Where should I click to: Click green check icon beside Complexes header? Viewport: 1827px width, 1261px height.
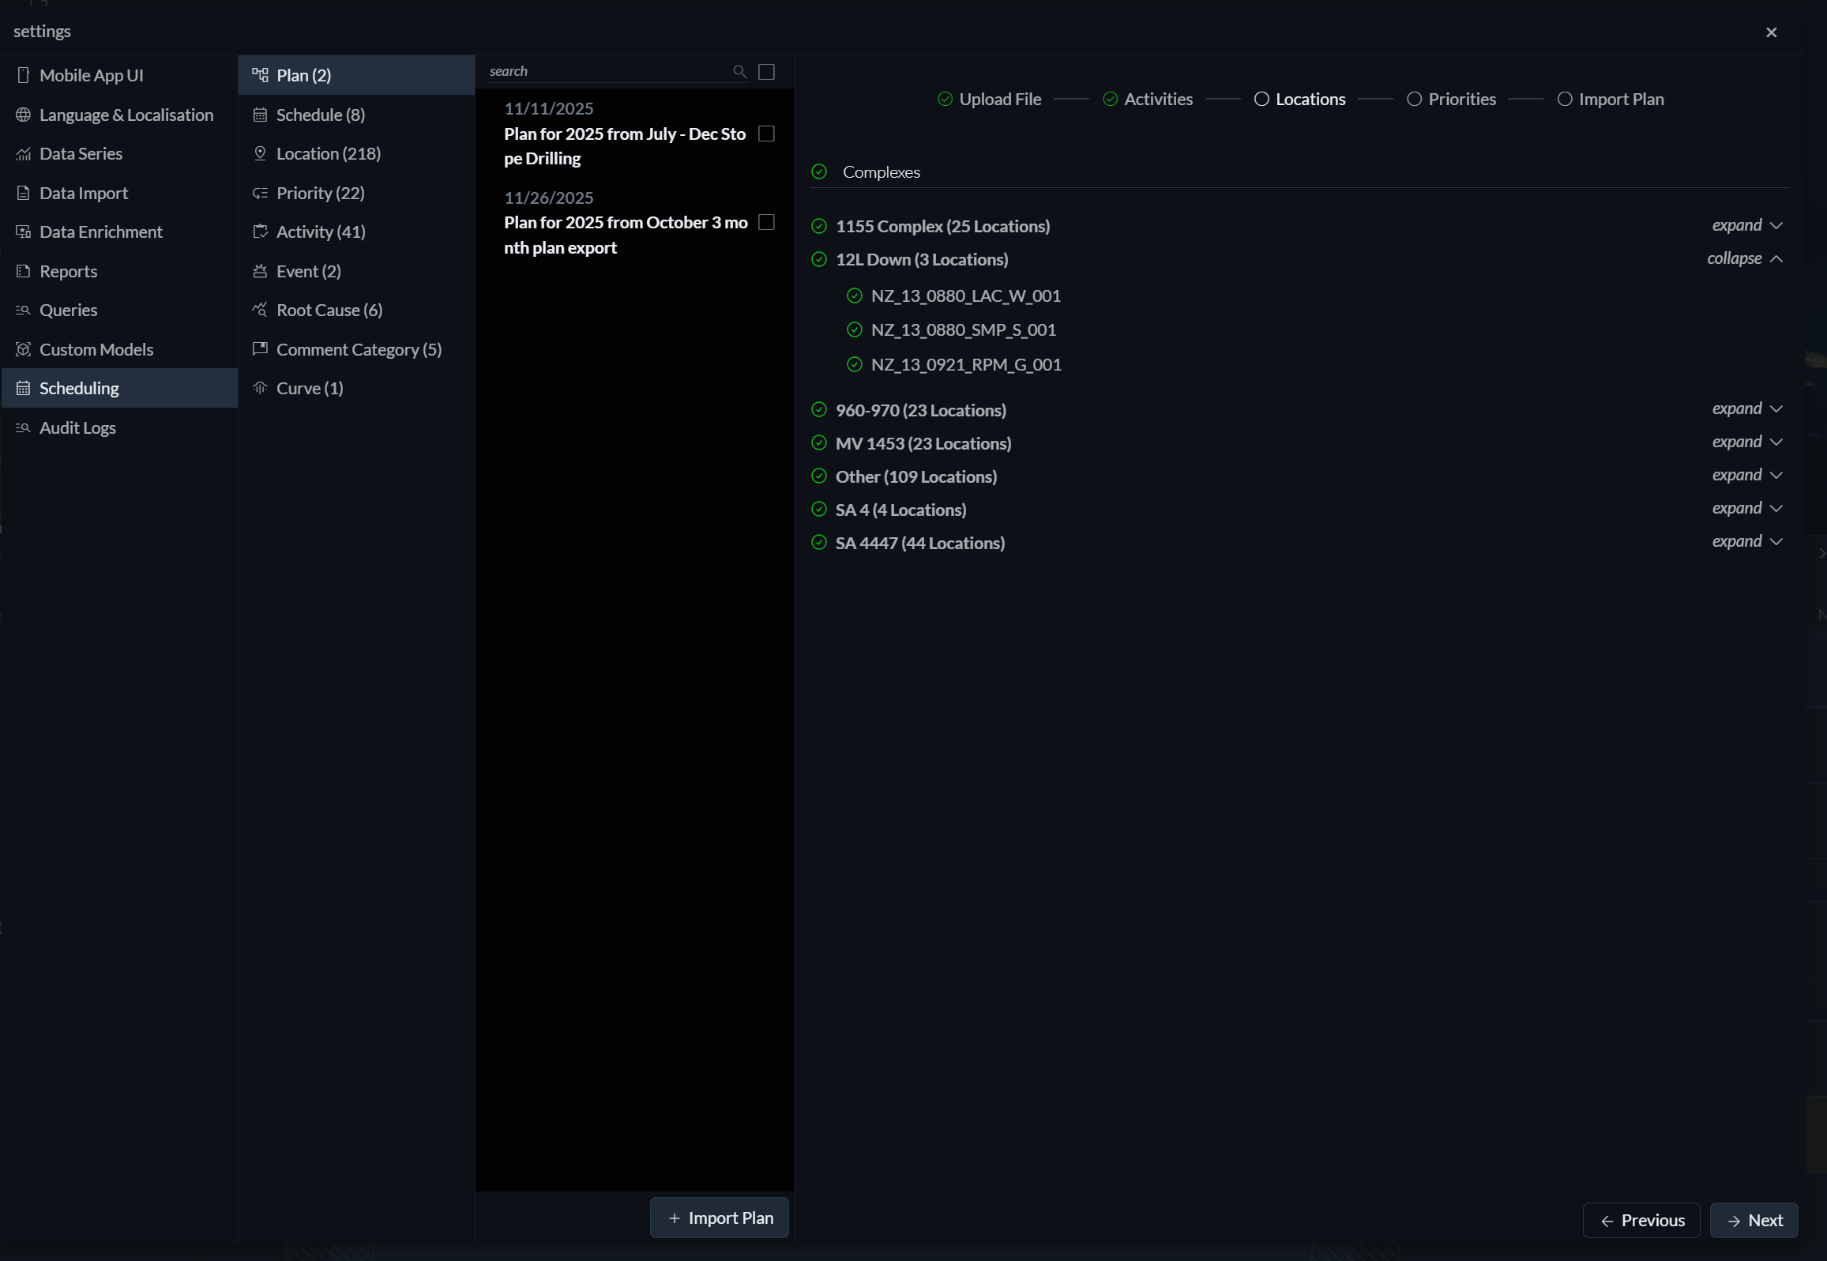[x=819, y=171]
